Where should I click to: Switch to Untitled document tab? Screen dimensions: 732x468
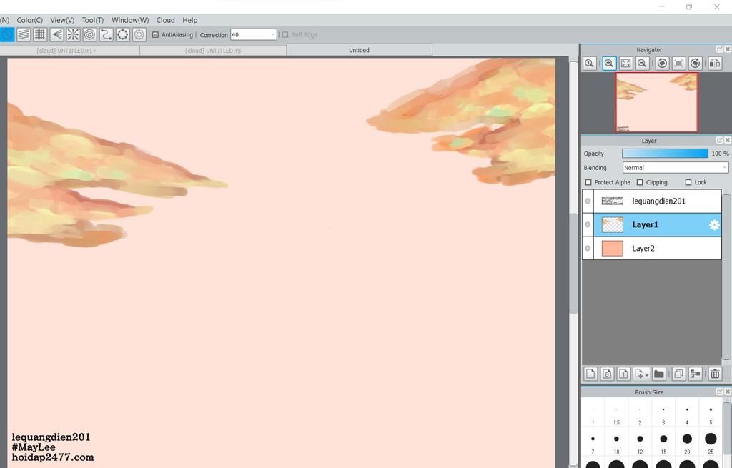point(359,50)
